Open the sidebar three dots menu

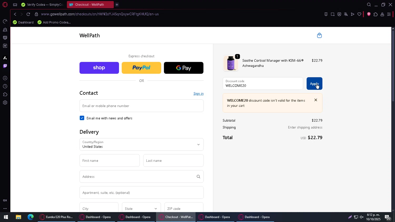[x=5, y=209]
